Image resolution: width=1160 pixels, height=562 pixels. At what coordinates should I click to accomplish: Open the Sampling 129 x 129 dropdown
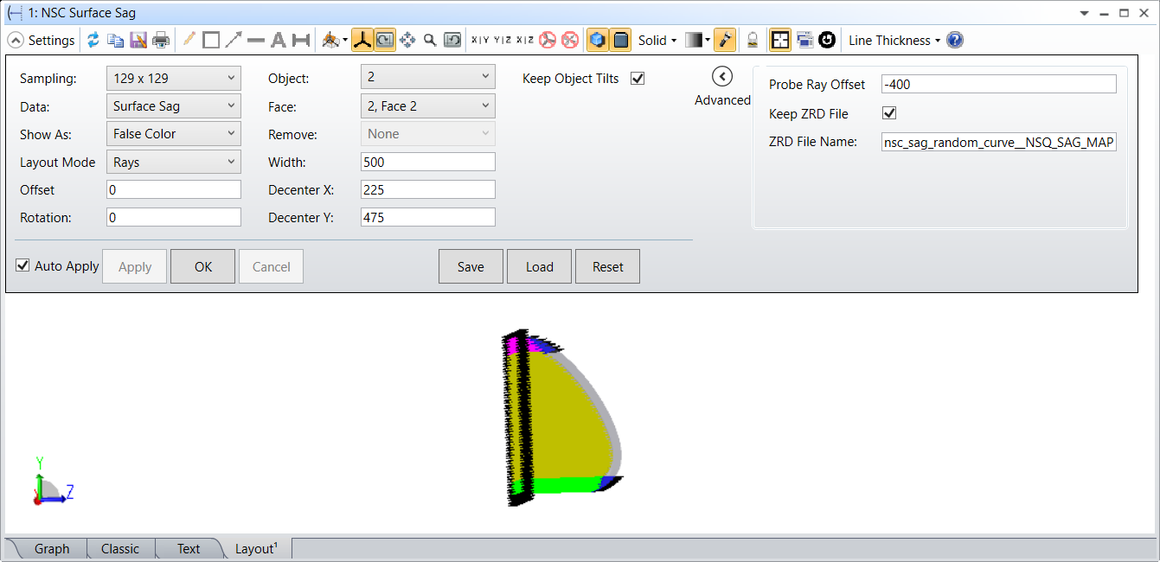(x=174, y=78)
